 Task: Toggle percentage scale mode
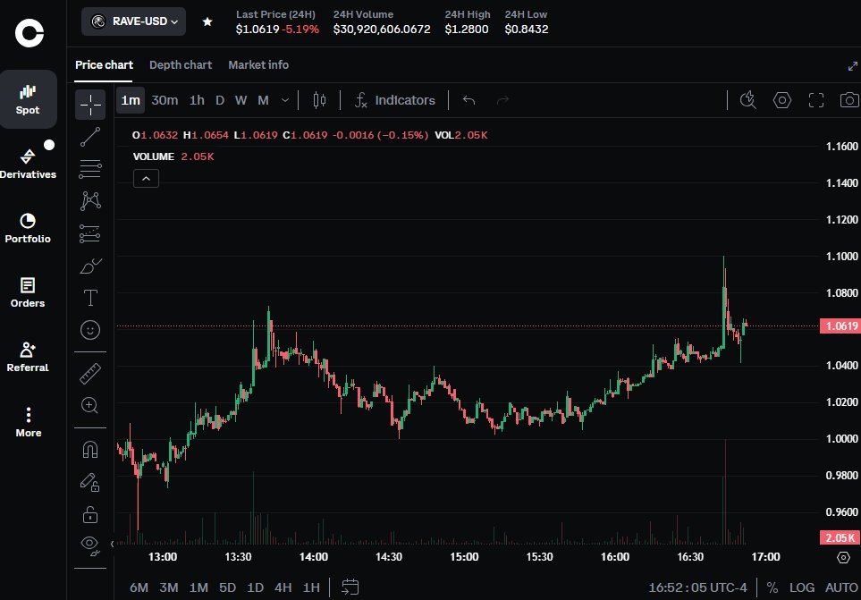[x=772, y=587]
